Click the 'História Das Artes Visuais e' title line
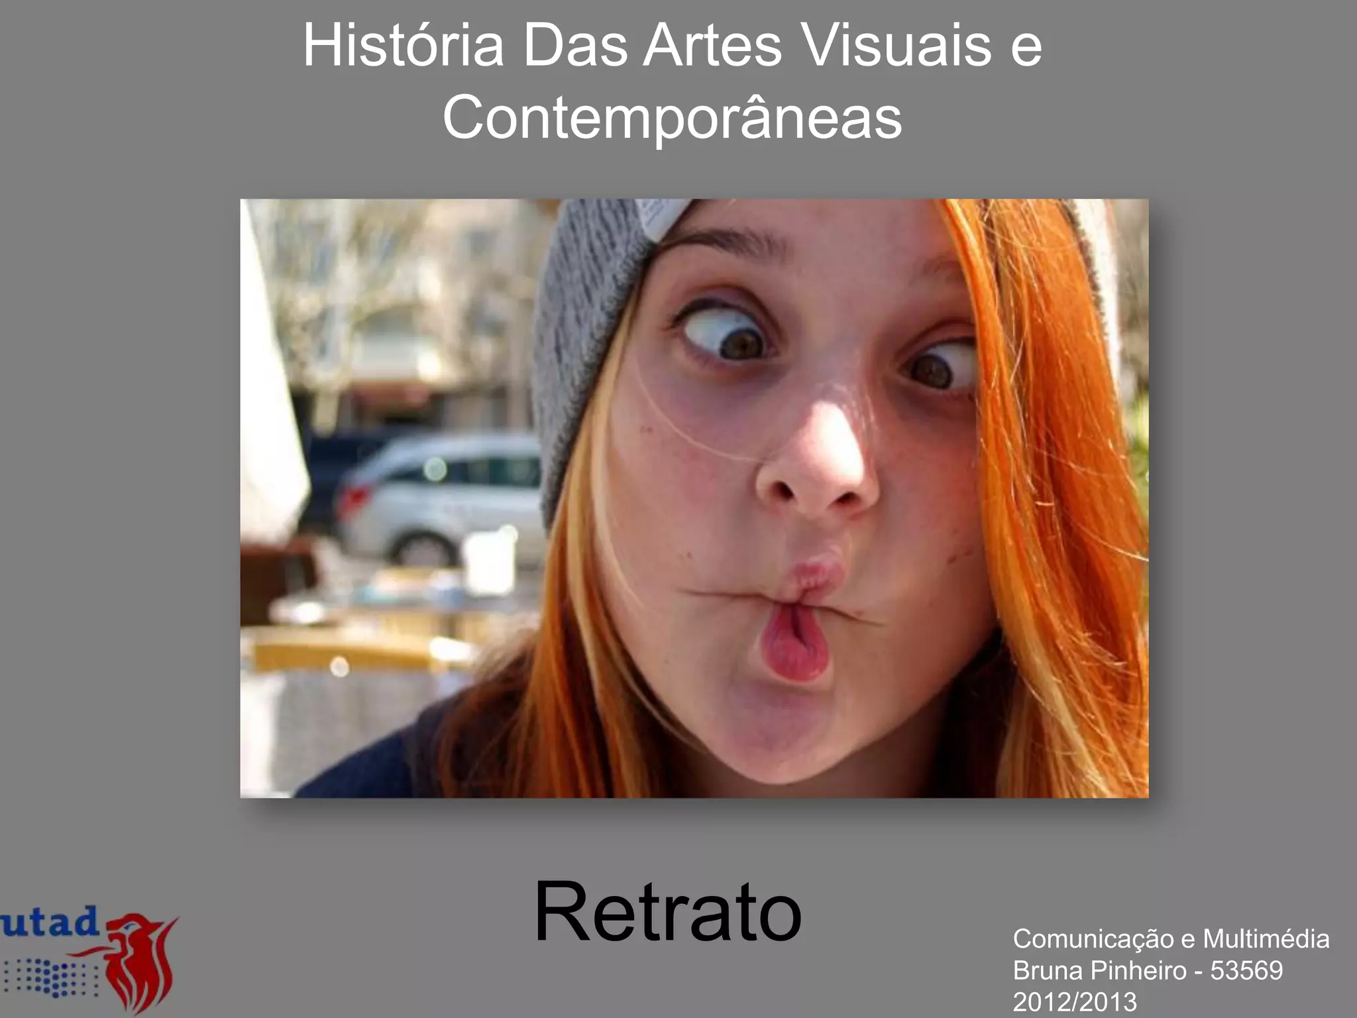The image size is (1357, 1018). tap(672, 45)
